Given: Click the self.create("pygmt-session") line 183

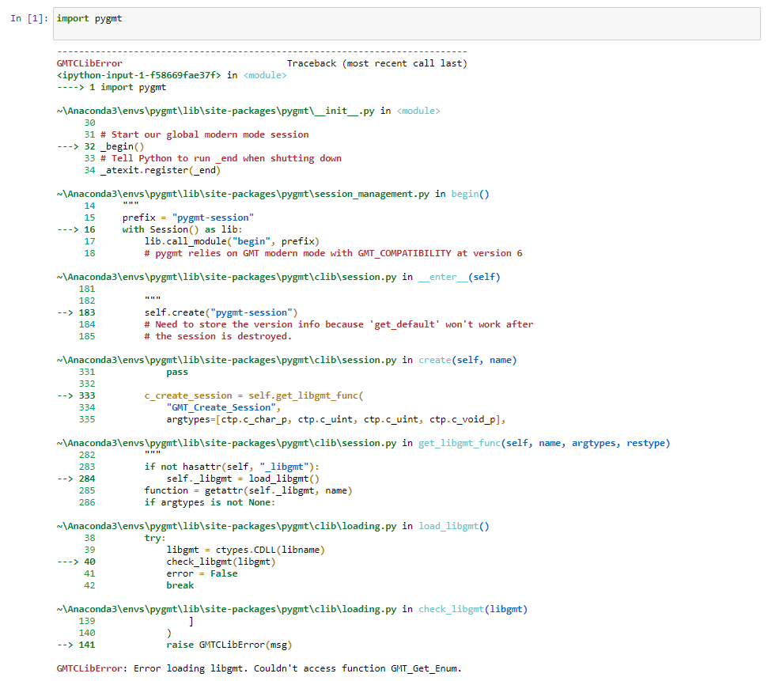Looking at the screenshot, I should pos(221,312).
